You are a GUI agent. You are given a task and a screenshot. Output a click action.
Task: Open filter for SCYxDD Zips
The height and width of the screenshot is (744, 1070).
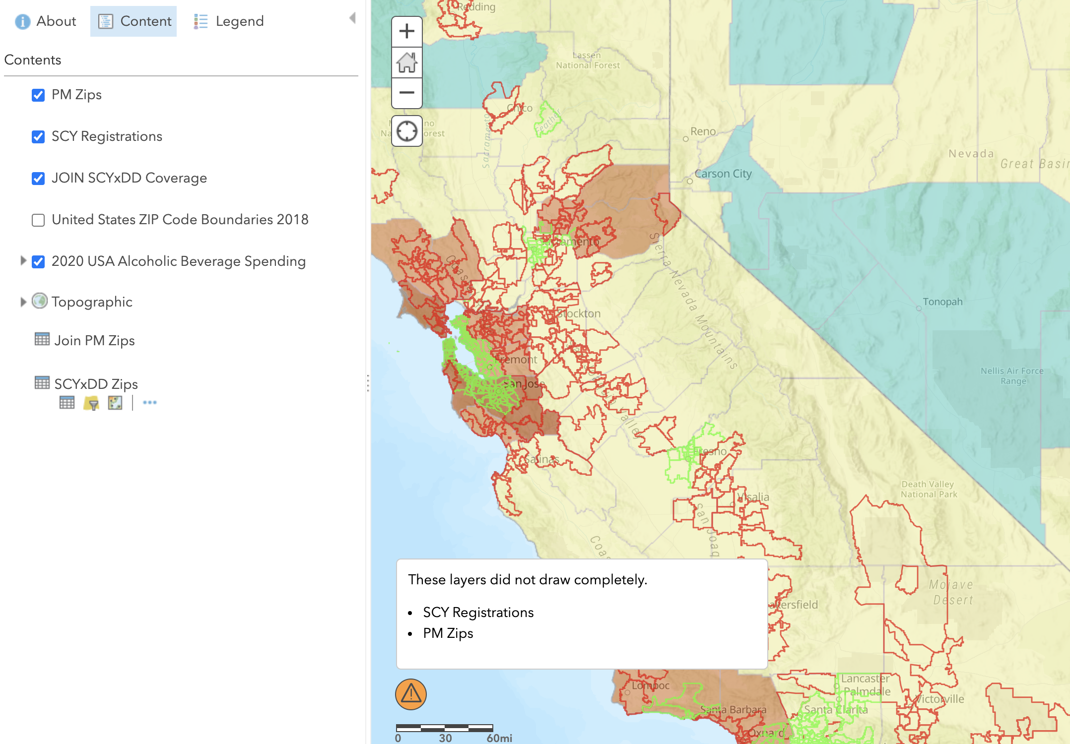91,403
